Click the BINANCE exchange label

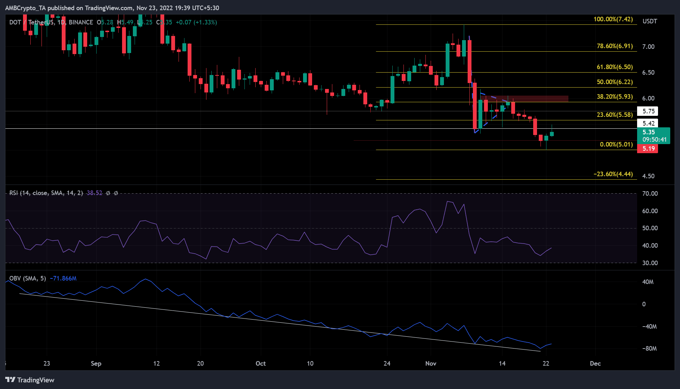point(81,22)
